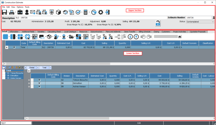Screen dimensions: 216x125
Task: Click the search box beside the binoculars
Action: (x=166, y=37)
